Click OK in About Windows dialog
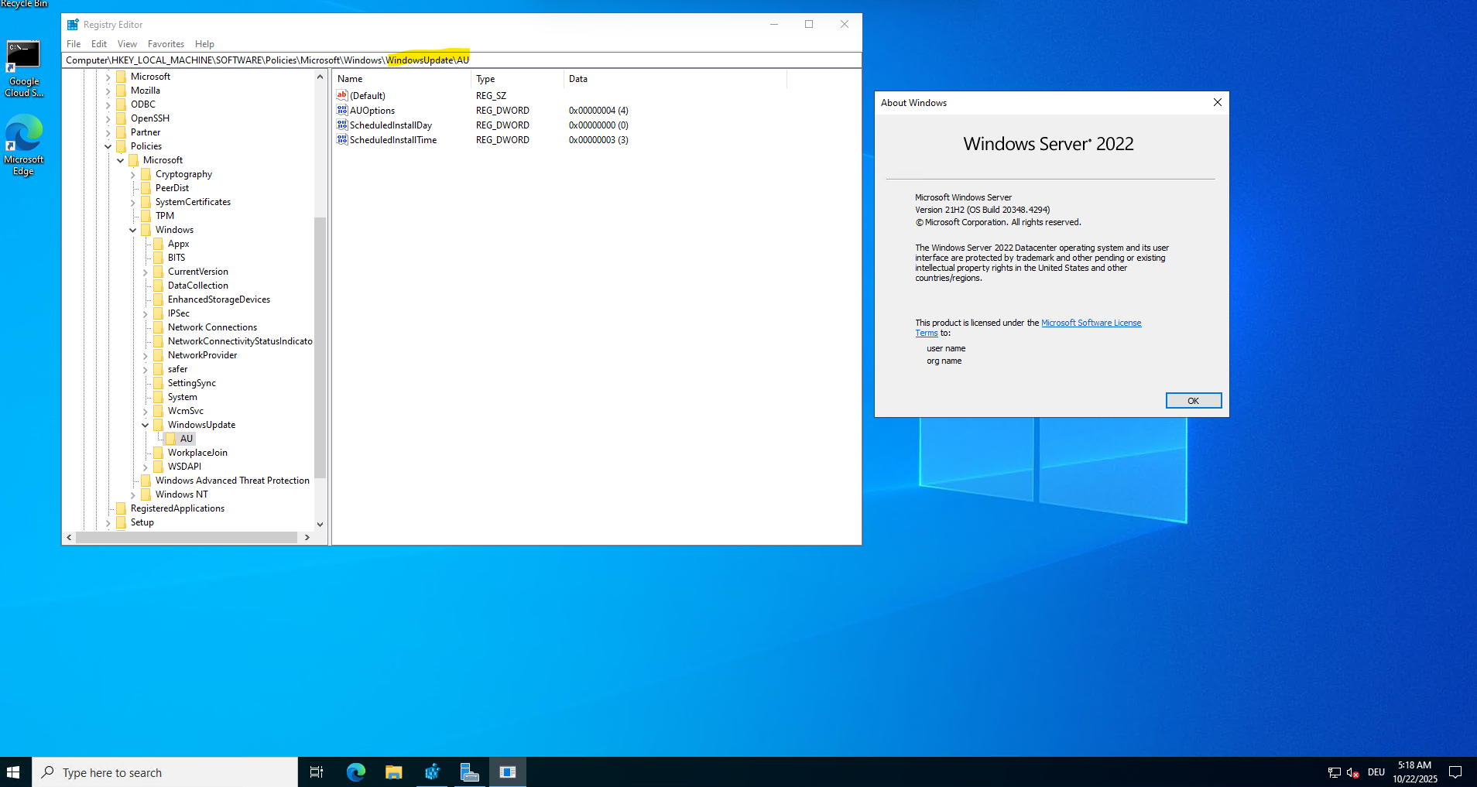The image size is (1477, 787). click(1193, 400)
